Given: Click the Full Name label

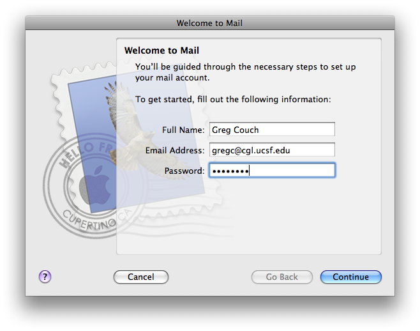Looking at the screenshot, I should (183, 130).
